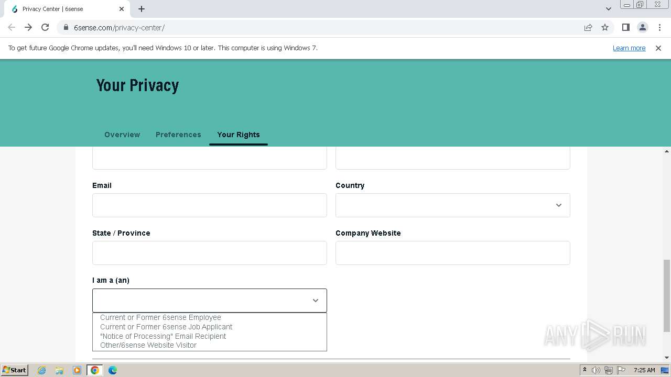Choose Current or Former 6sense Employee
The width and height of the screenshot is (671, 377).
point(160,317)
